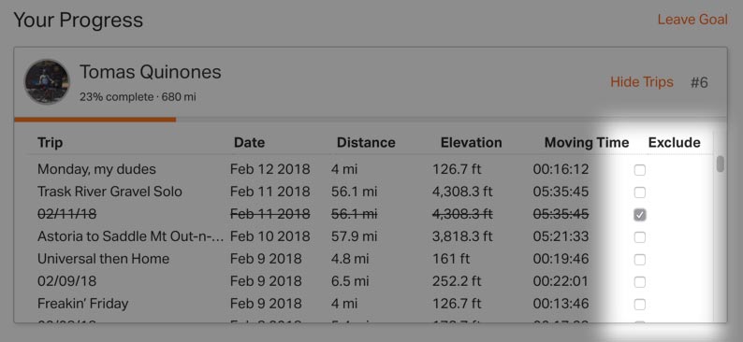Check exclude box for 02/09/18 trip
Screen dimensions: 743x342
[x=640, y=282]
